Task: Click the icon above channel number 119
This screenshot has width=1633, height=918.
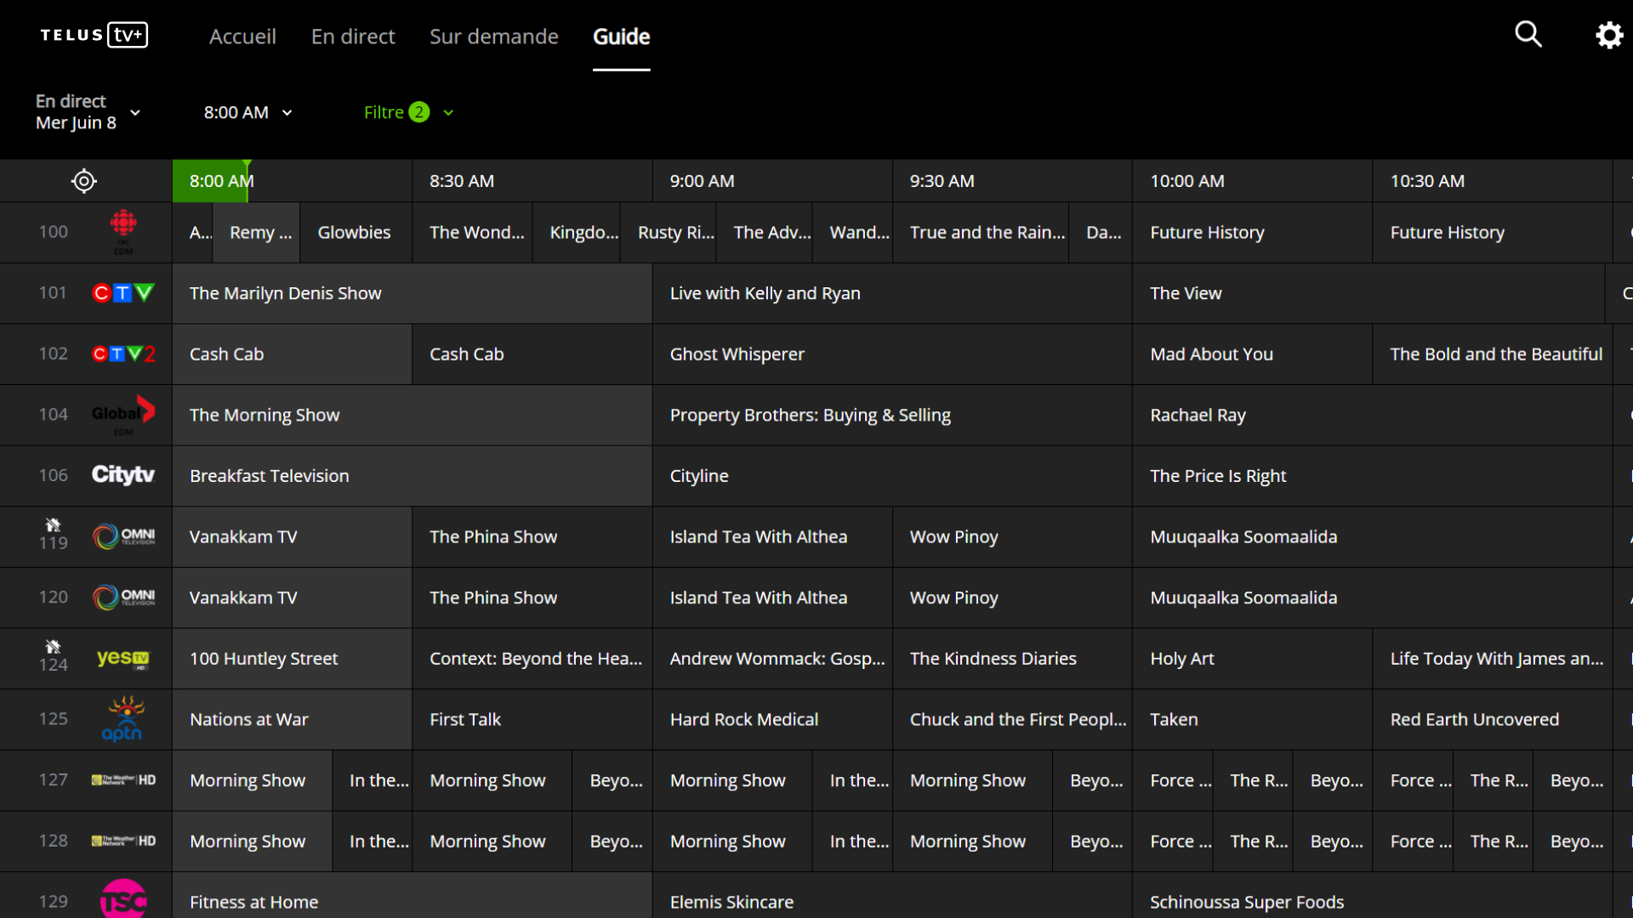Action: tap(53, 524)
